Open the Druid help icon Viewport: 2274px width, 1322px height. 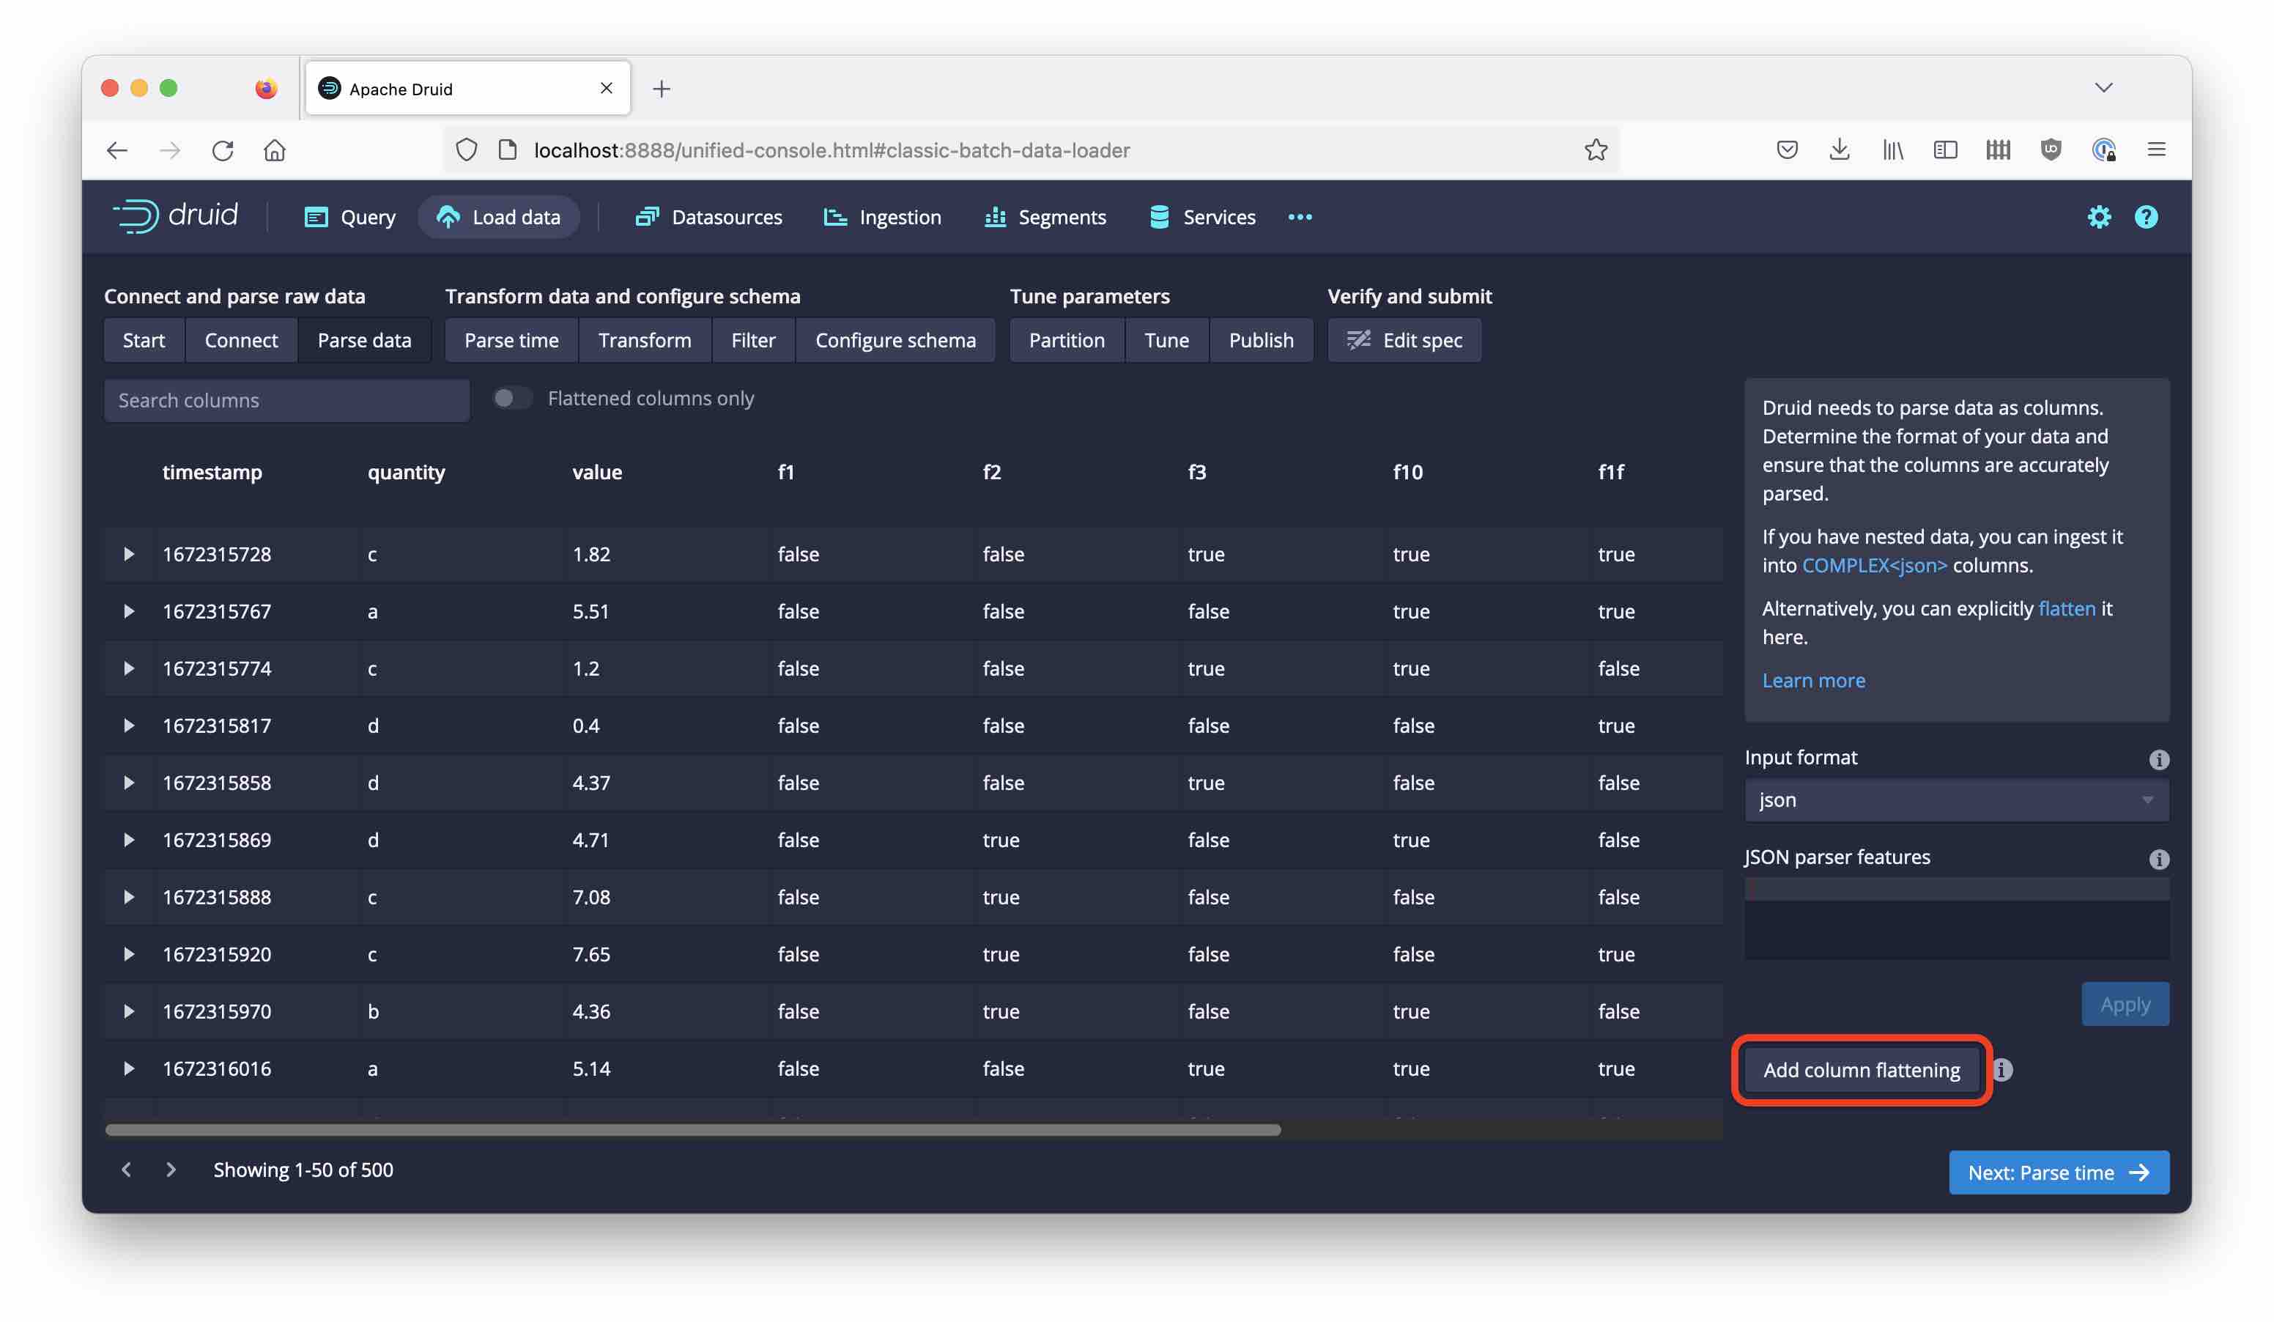pos(2147,217)
